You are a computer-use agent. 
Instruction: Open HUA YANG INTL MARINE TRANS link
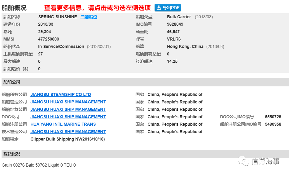coord(63,124)
